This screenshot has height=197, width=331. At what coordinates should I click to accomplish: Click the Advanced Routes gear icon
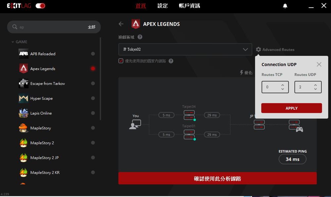tap(259, 49)
